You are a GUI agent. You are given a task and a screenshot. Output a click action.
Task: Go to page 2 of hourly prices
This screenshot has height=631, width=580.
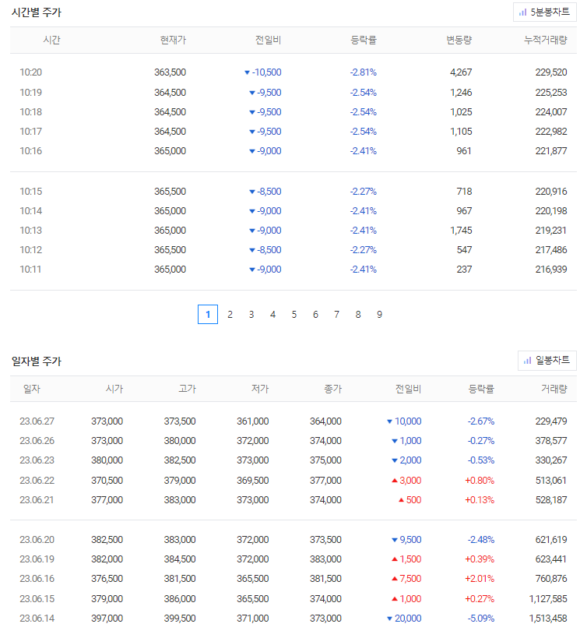coord(230,314)
